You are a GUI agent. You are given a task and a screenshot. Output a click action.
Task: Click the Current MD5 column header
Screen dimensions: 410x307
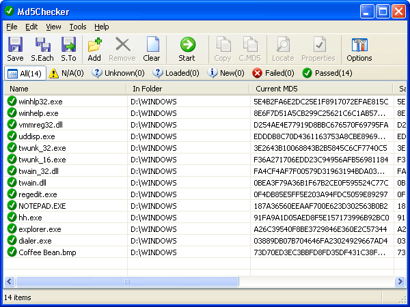[x=321, y=89]
